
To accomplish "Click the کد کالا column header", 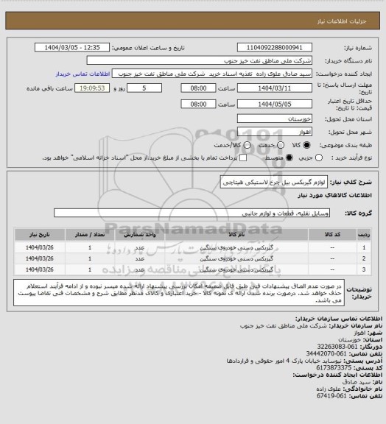I will tap(332, 234).
